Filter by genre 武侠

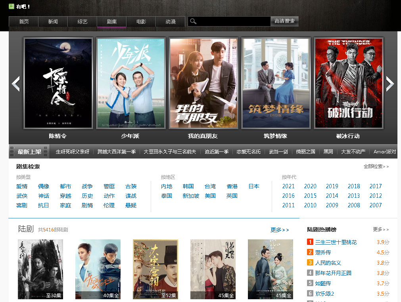(x=22, y=196)
